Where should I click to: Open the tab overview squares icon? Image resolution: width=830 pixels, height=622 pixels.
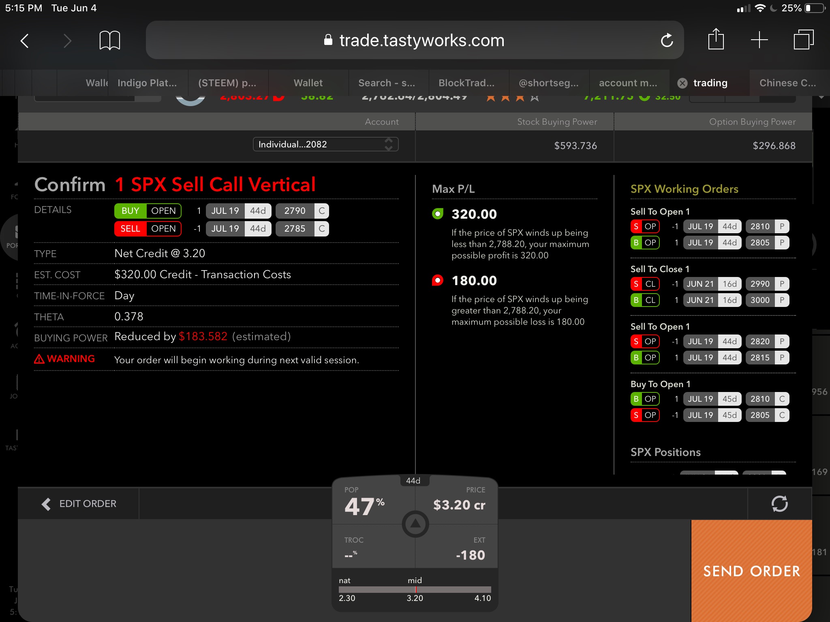tap(803, 40)
